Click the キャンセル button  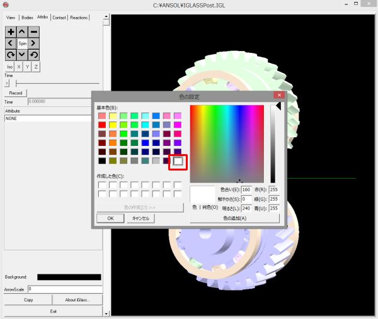140,218
